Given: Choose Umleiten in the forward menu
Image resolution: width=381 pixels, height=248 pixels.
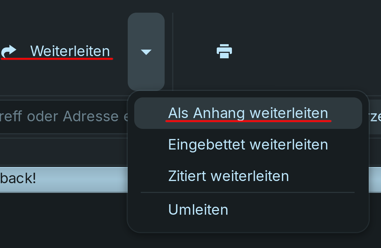Looking at the screenshot, I should (198, 210).
